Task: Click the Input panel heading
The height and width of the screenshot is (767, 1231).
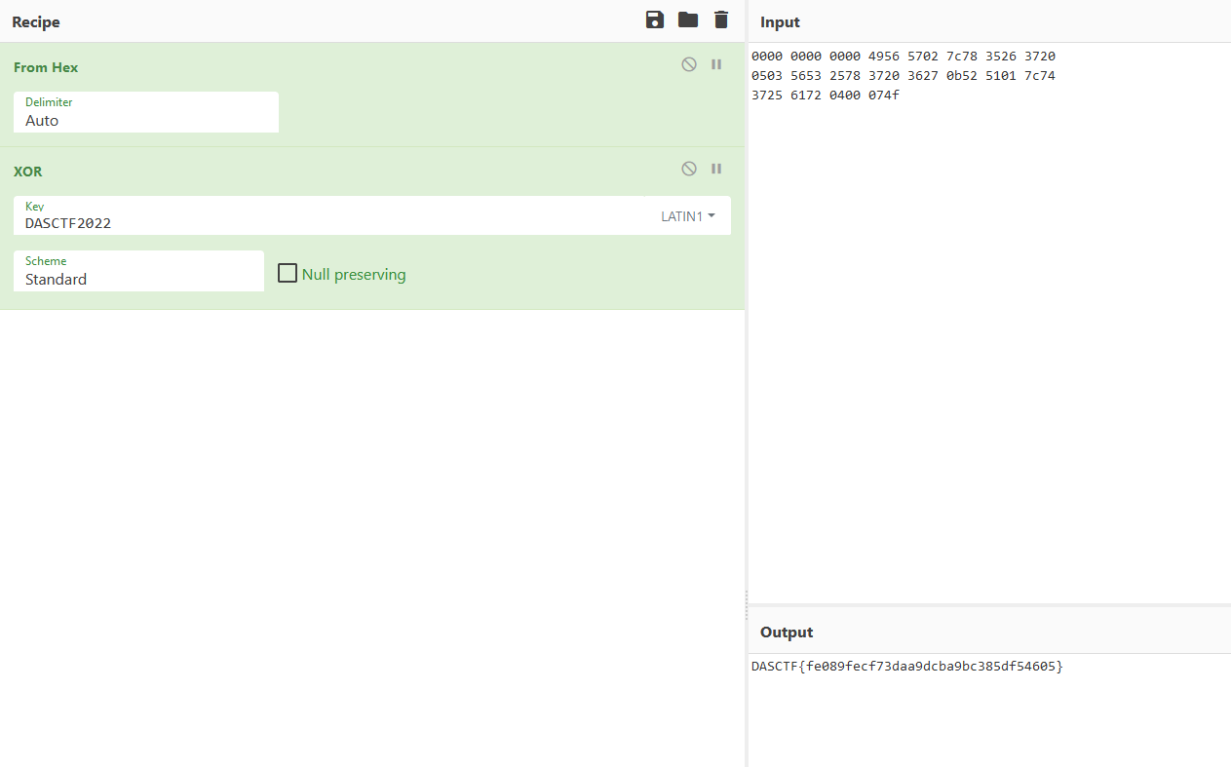Action: tap(780, 22)
